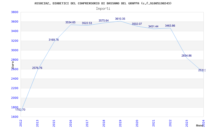Click the 2000 y-axis tick label

[15, 98]
